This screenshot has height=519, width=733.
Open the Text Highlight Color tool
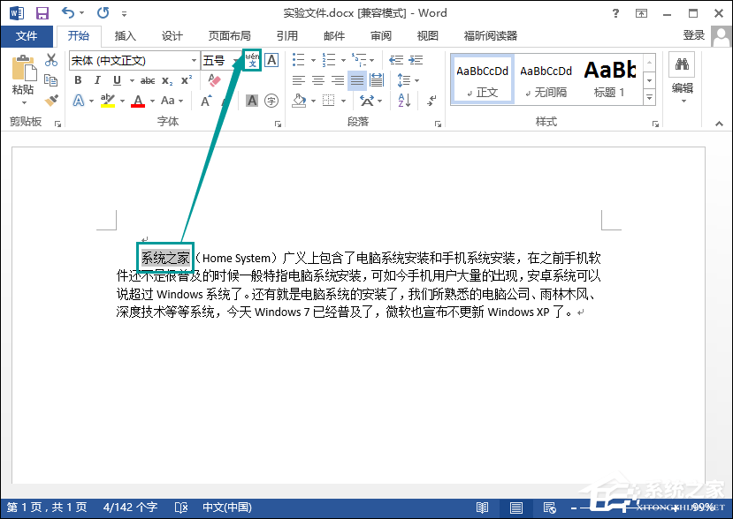point(108,99)
